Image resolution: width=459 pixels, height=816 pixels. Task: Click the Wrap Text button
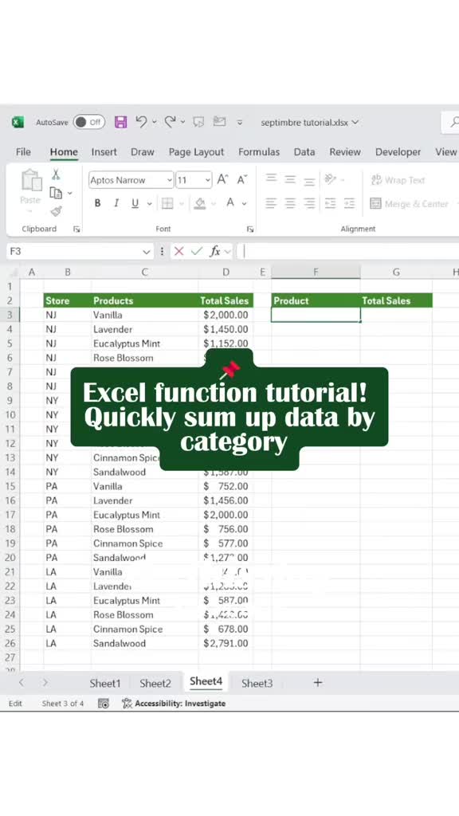tap(398, 180)
